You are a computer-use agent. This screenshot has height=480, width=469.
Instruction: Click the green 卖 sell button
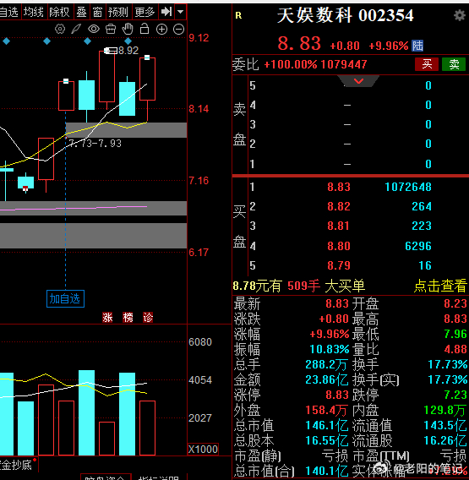(454, 64)
